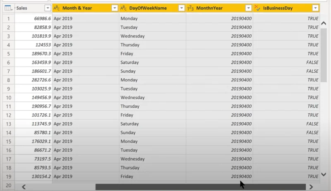Select the MonthnYear column header
331x191 pixels.
219,8
